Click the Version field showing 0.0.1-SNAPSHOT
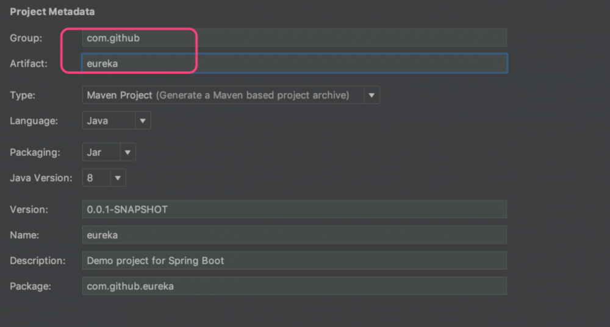610x327 pixels. (293, 209)
